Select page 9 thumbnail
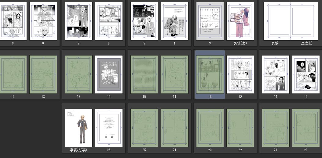The image size is (322, 158). (13, 21)
